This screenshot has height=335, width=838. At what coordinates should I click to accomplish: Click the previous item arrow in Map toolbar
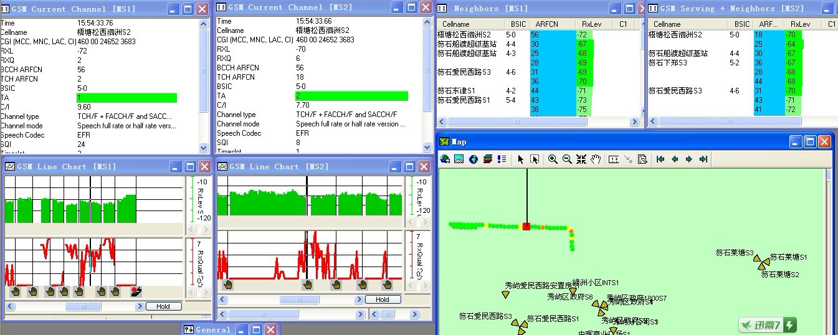(675, 159)
